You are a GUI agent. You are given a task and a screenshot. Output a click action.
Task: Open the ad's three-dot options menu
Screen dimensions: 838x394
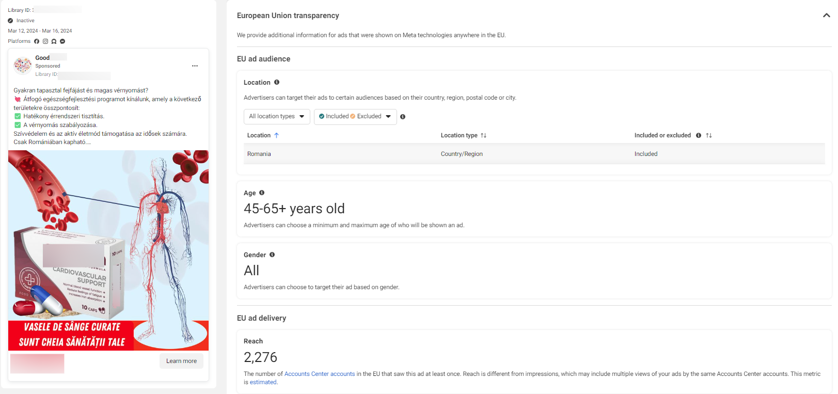(195, 66)
